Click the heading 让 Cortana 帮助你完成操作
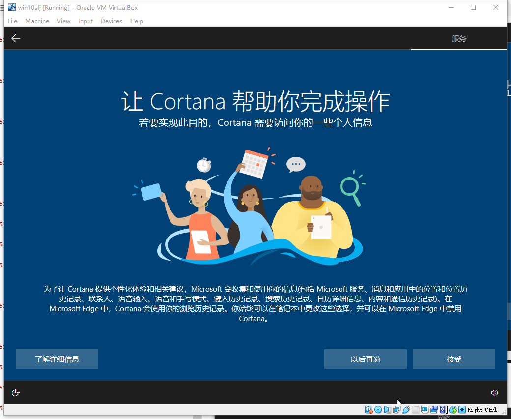 pyautogui.click(x=255, y=101)
